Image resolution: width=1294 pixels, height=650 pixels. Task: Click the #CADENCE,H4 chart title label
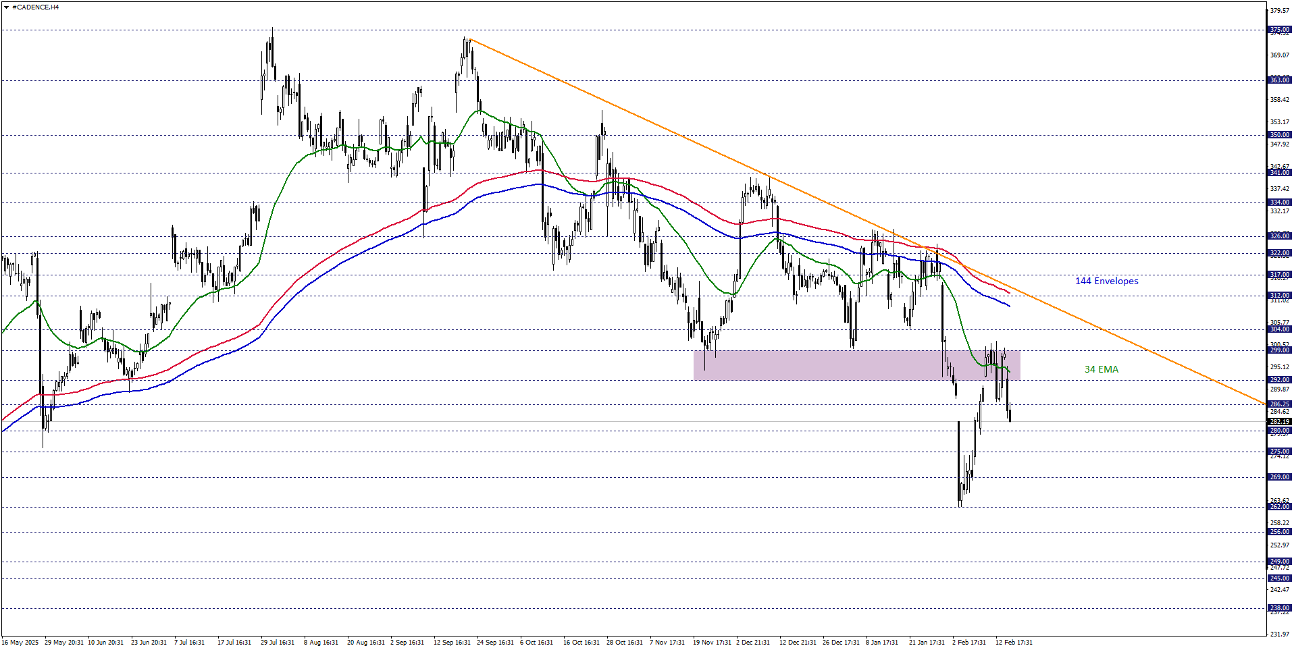[x=35, y=7]
